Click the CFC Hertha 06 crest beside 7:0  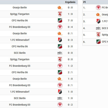pos(60,21)
